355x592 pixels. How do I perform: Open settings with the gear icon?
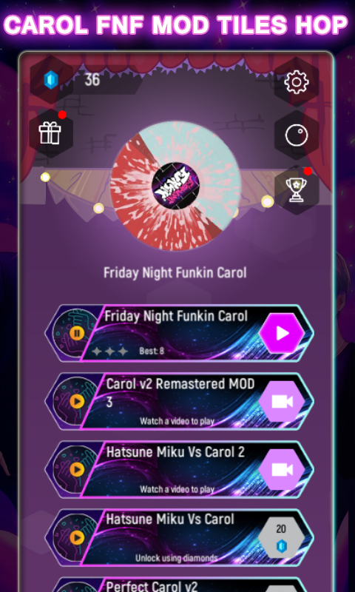click(297, 82)
